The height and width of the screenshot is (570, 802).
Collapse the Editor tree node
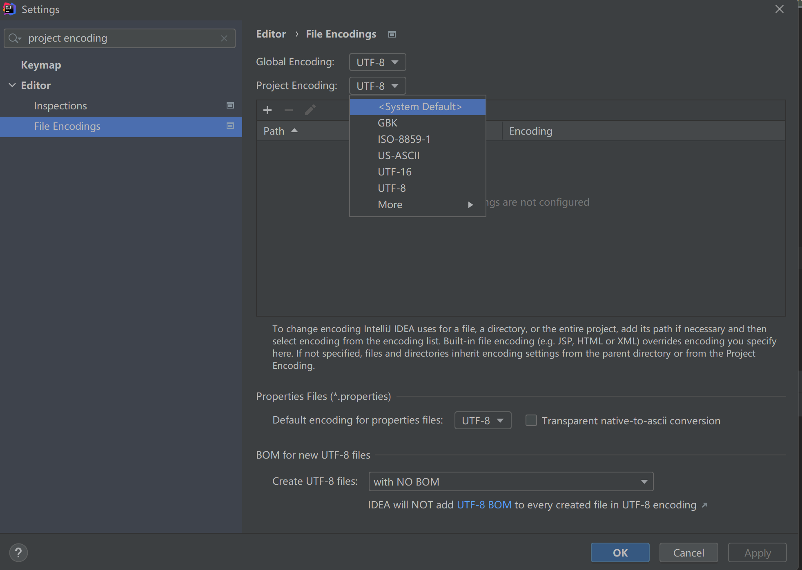12,85
